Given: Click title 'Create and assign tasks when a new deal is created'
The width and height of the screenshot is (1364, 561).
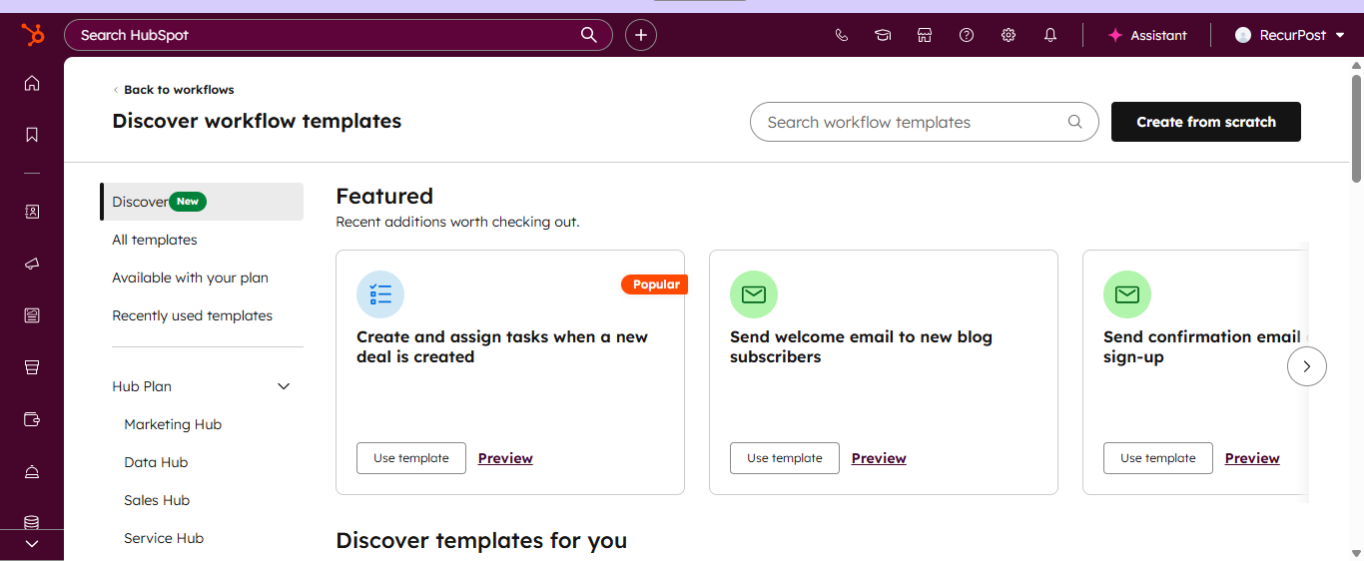Looking at the screenshot, I should tap(502, 346).
